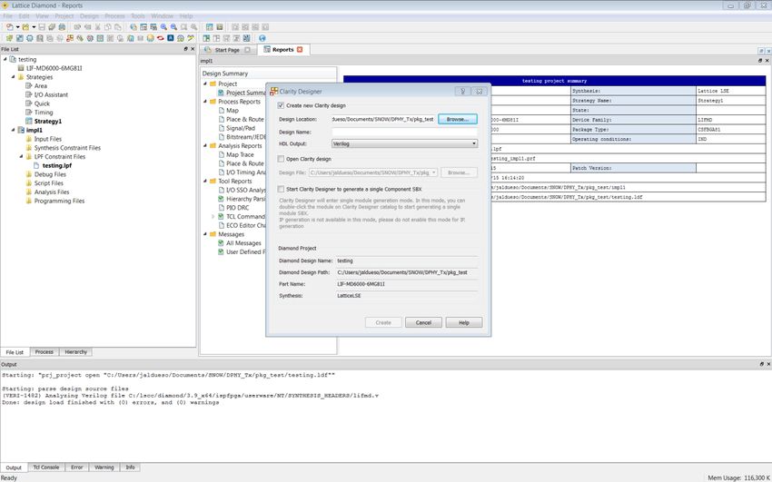Close the File List panel with its X icon
772x482 pixels.
point(193,49)
